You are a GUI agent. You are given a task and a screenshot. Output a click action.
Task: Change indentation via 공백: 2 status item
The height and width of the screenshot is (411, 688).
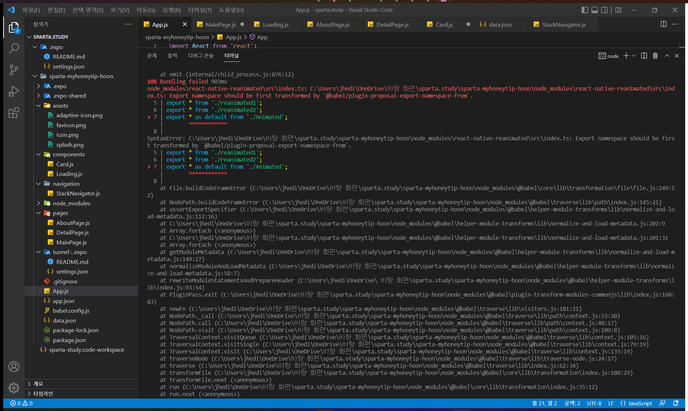point(572,403)
